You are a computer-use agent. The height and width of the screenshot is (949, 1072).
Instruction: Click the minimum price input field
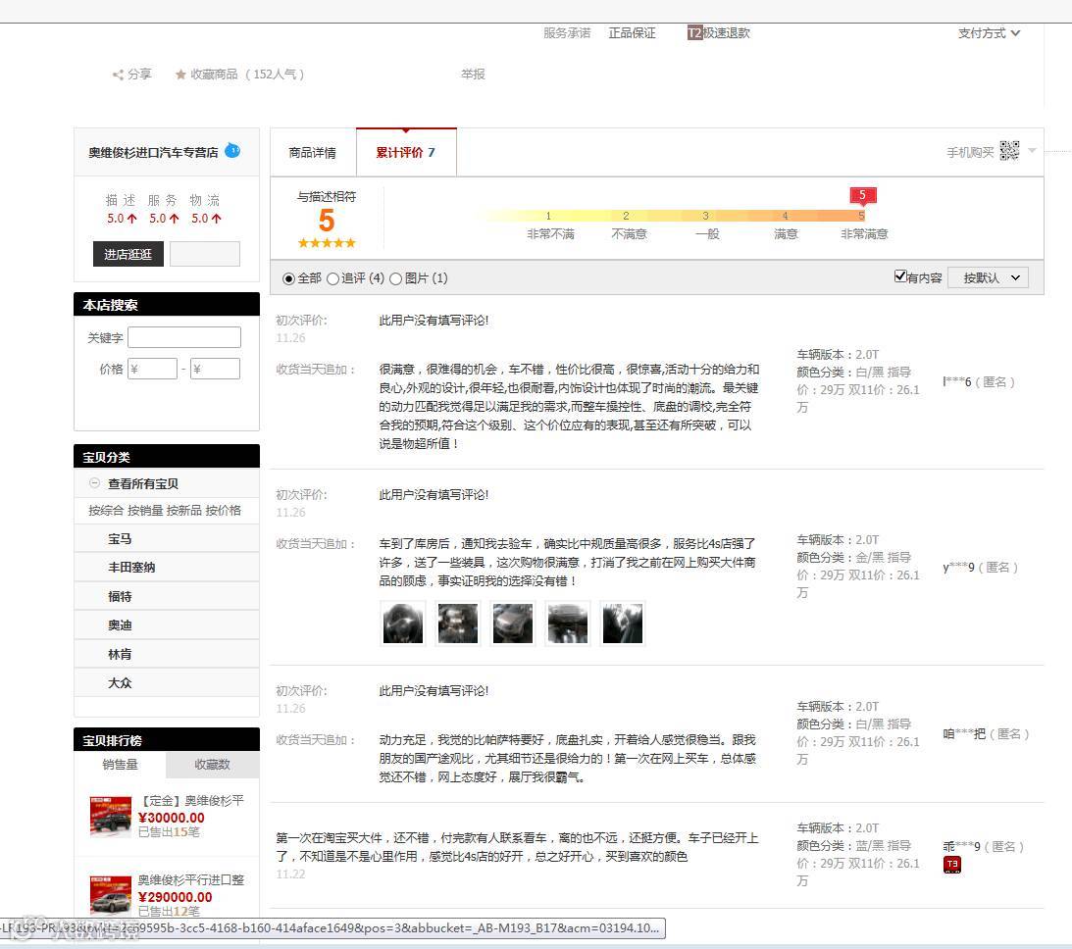coord(152,369)
